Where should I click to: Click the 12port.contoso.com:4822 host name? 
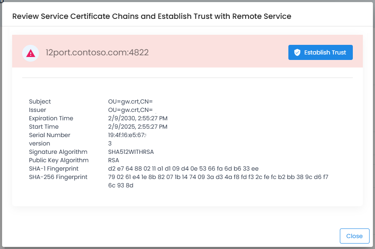coord(97,52)
